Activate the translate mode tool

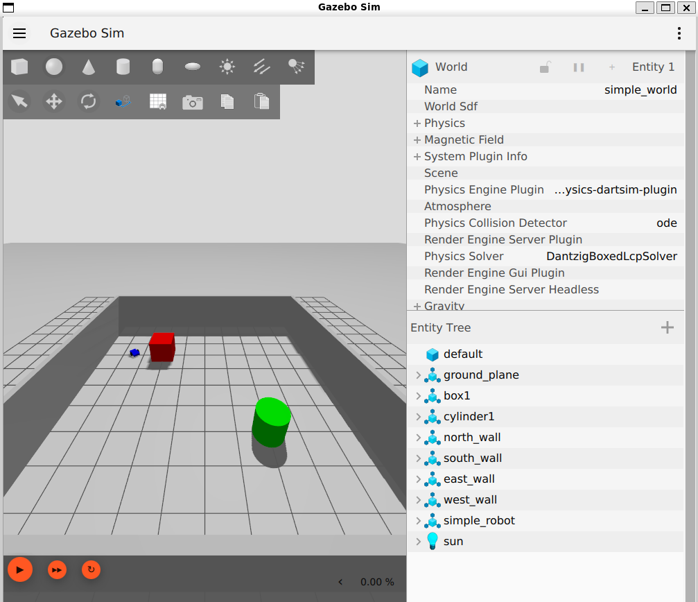pyautogui.click(x=54, y=101)
